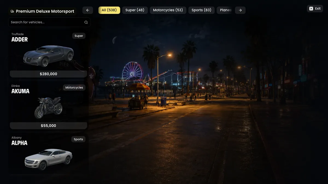The height and width of the screenshot is (184, 328).
Task: Open the Motorcycles (53) category
Action: click(168, 10)
